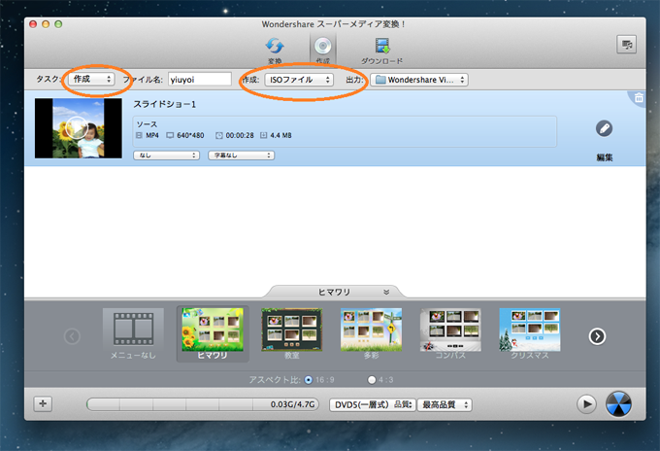Select the メニューなし template

[133, 333]
